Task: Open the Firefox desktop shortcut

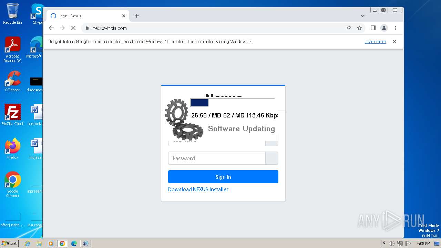Action: click(x=12, y=149)
